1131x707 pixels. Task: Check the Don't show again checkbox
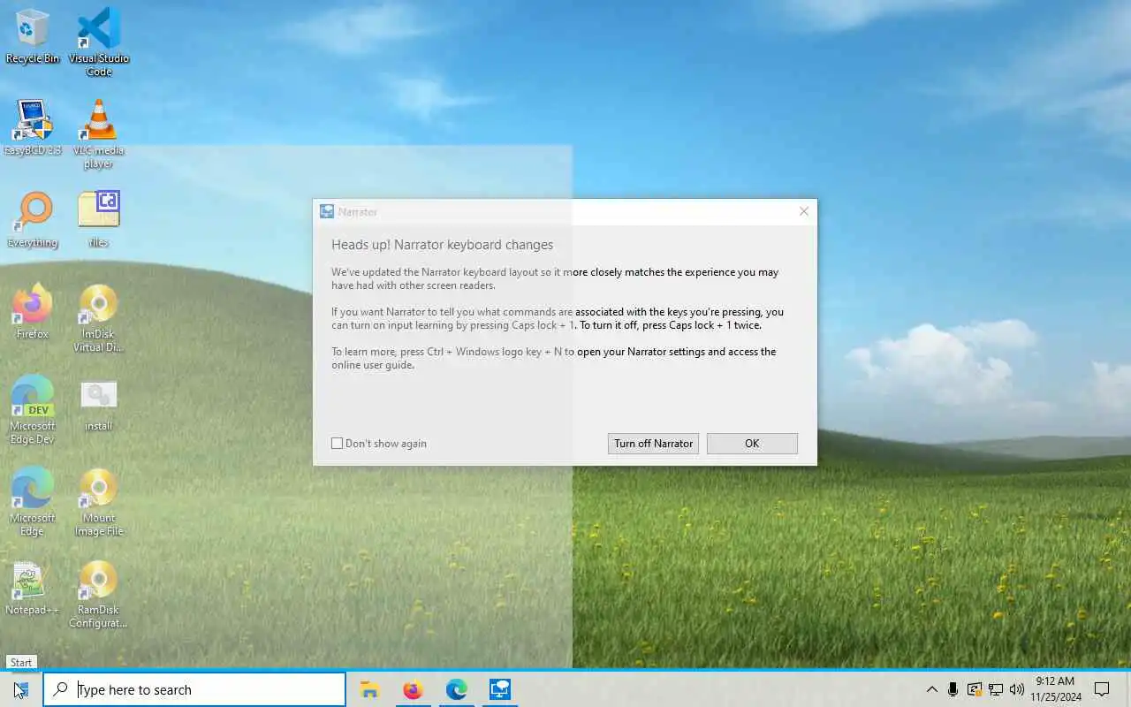[337, 444]
